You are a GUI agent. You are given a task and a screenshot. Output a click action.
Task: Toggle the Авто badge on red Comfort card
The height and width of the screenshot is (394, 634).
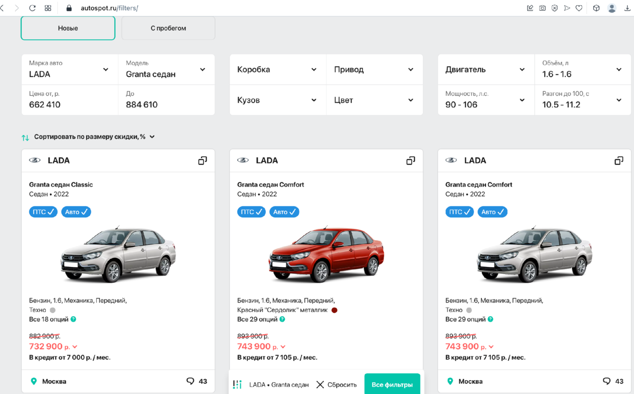click(284, 212)
